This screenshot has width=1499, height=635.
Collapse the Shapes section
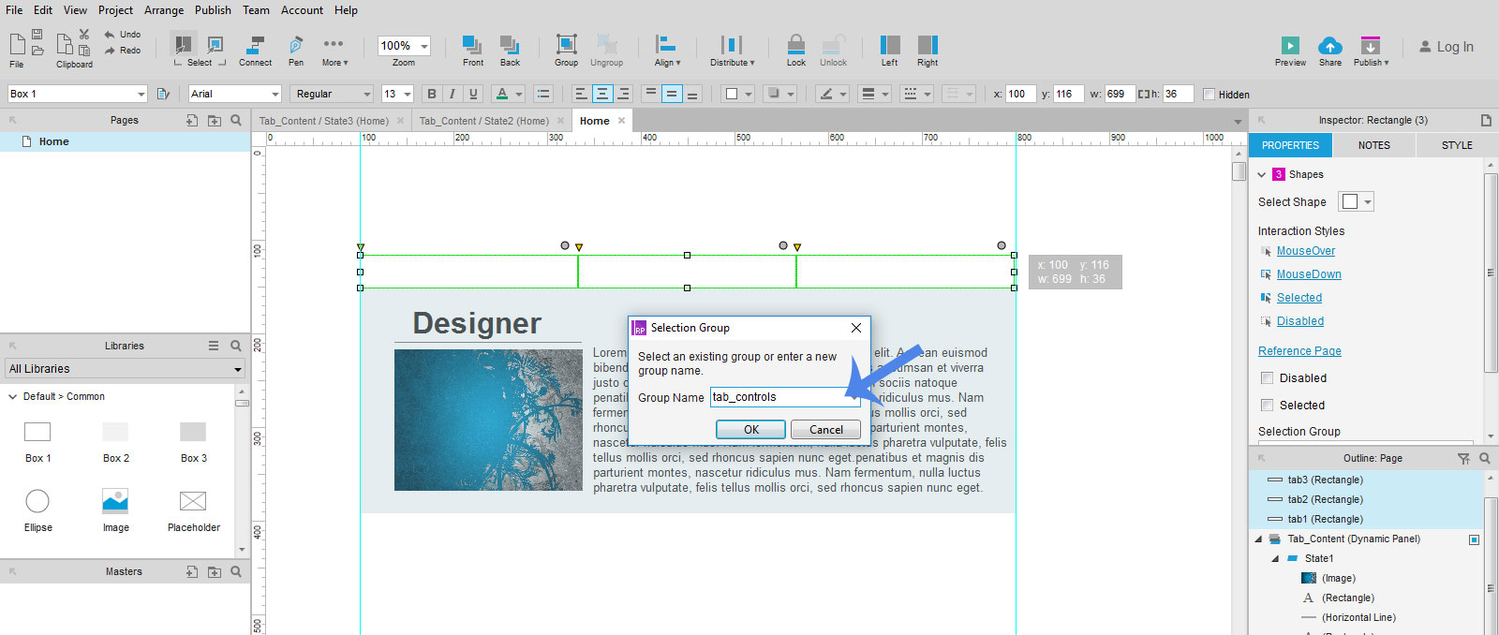click(1262, 174)
